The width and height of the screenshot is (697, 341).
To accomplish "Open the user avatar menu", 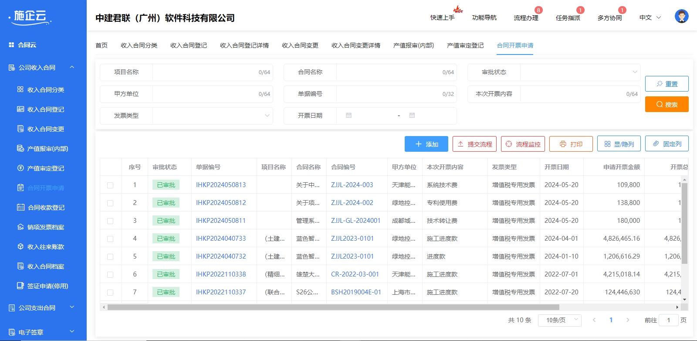I will (x=682, y=17).
